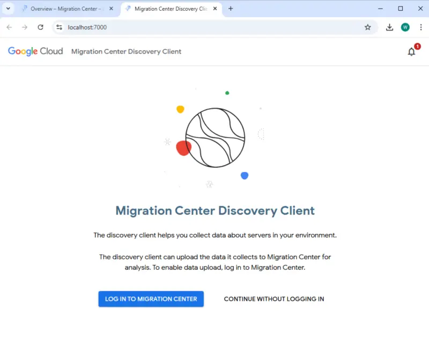Image resolution: width=429 pixels, height=350 pixels.
Task: Open the tab search chevron
Action: tap(8, 9)
